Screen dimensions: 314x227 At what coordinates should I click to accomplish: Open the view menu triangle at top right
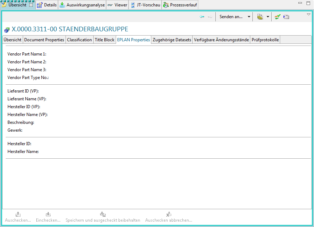(309, 15)
